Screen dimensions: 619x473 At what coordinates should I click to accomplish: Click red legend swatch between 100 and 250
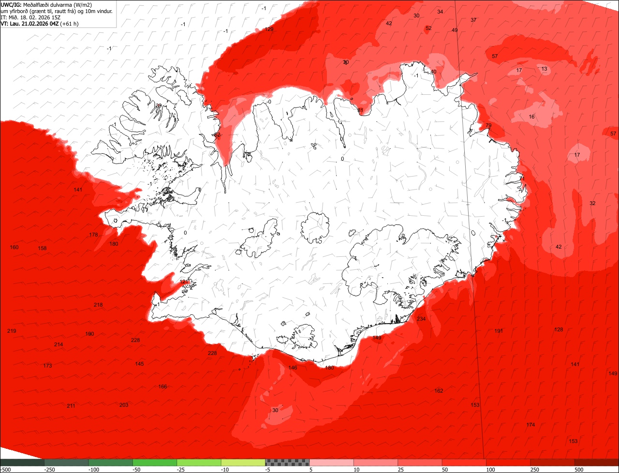coord(508,462)
